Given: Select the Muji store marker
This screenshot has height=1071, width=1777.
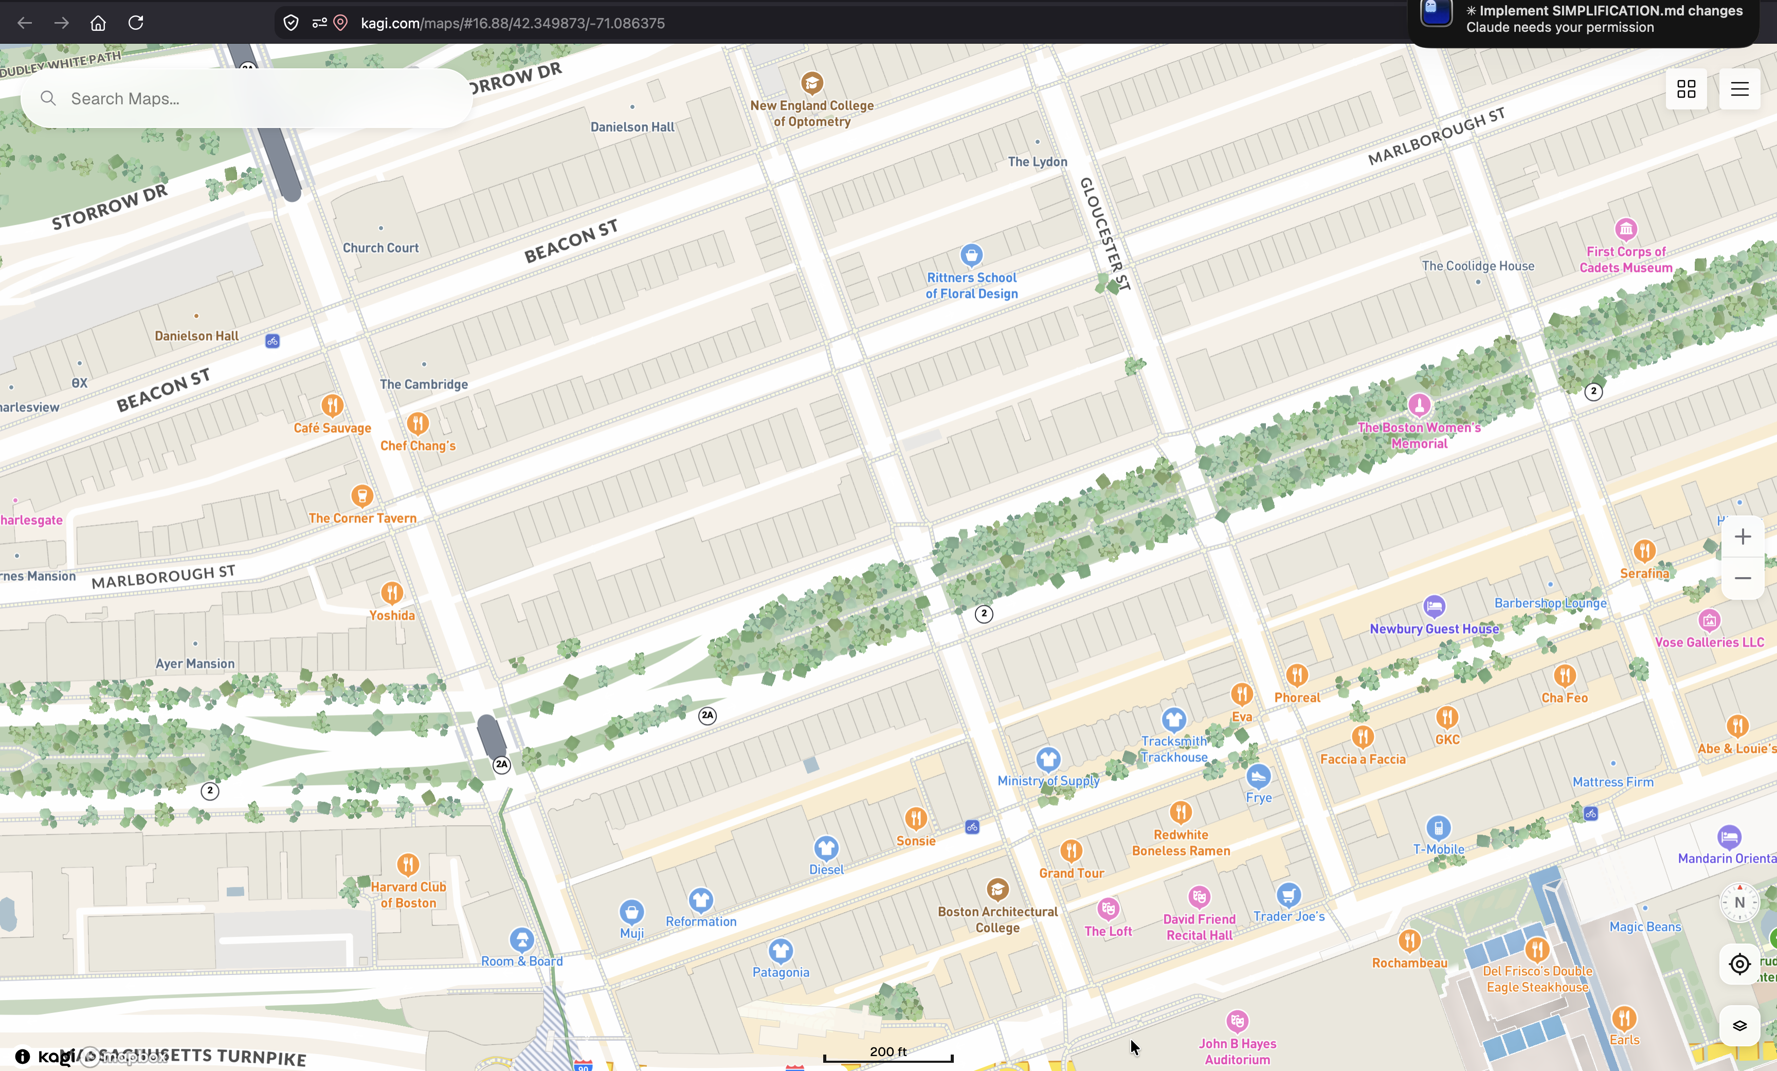Looking at the screenshot, I should [631, 912].
